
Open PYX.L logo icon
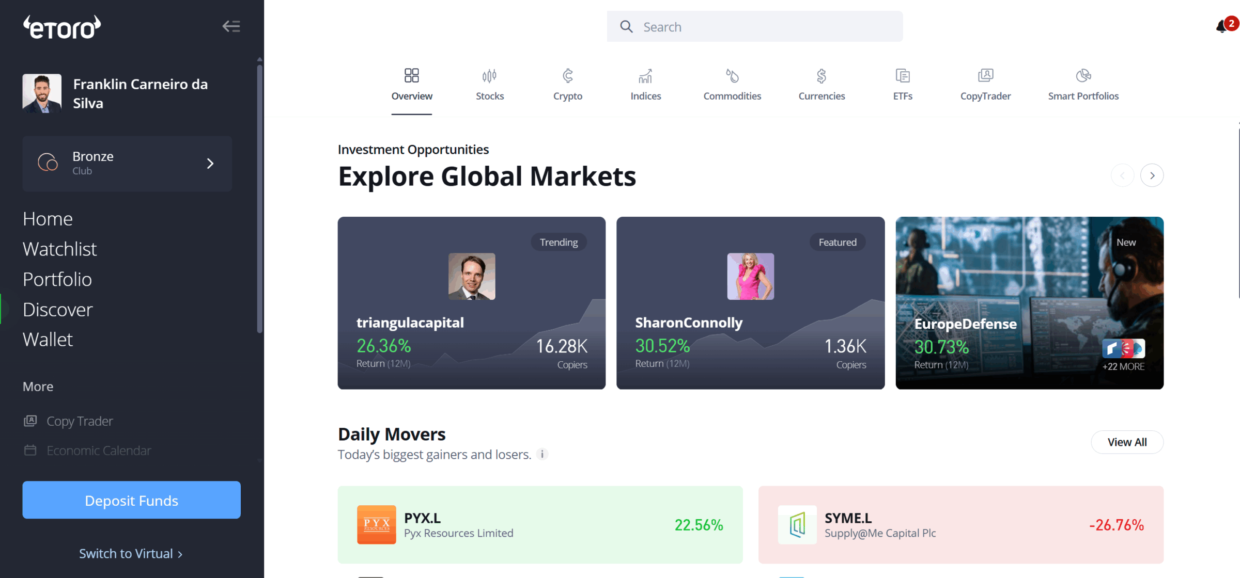point(376,524)
